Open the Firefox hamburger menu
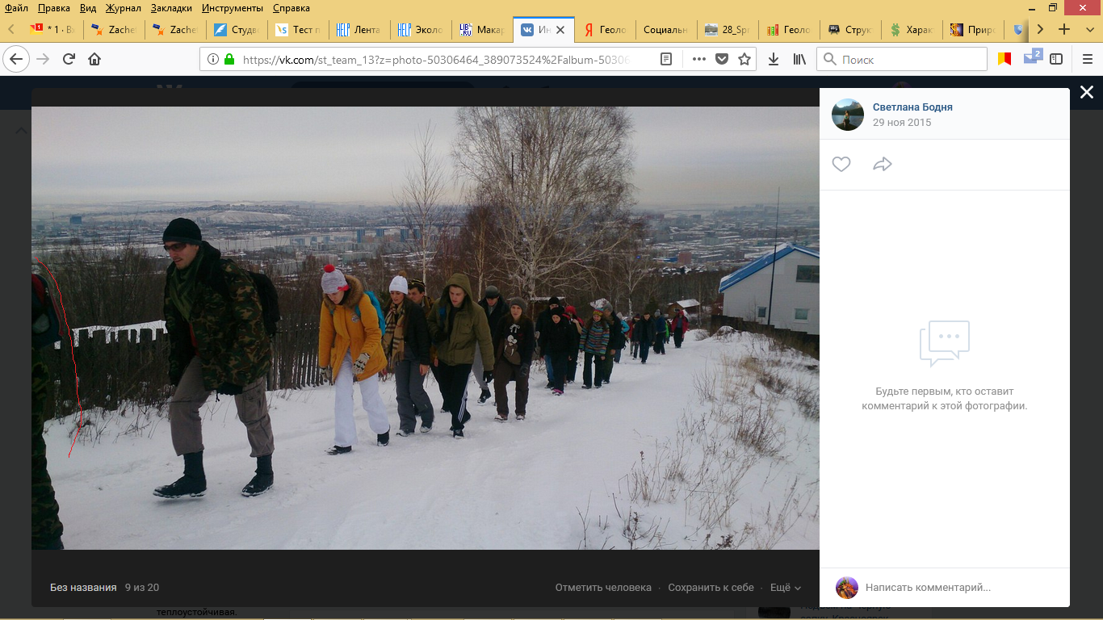 coord(1087,59)
